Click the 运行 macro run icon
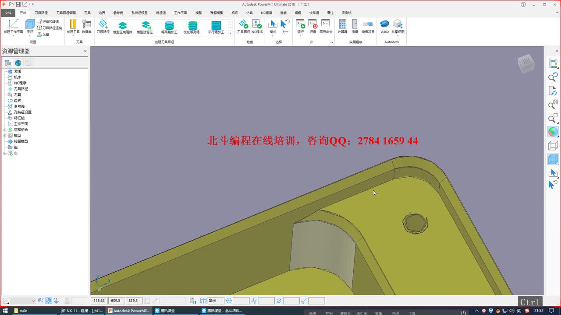The height and width of the screenshot is (315, 561). coord(300,24)
